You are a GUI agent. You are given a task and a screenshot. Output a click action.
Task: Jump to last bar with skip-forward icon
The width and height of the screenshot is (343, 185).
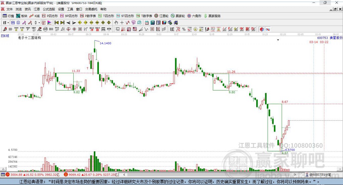62,23
